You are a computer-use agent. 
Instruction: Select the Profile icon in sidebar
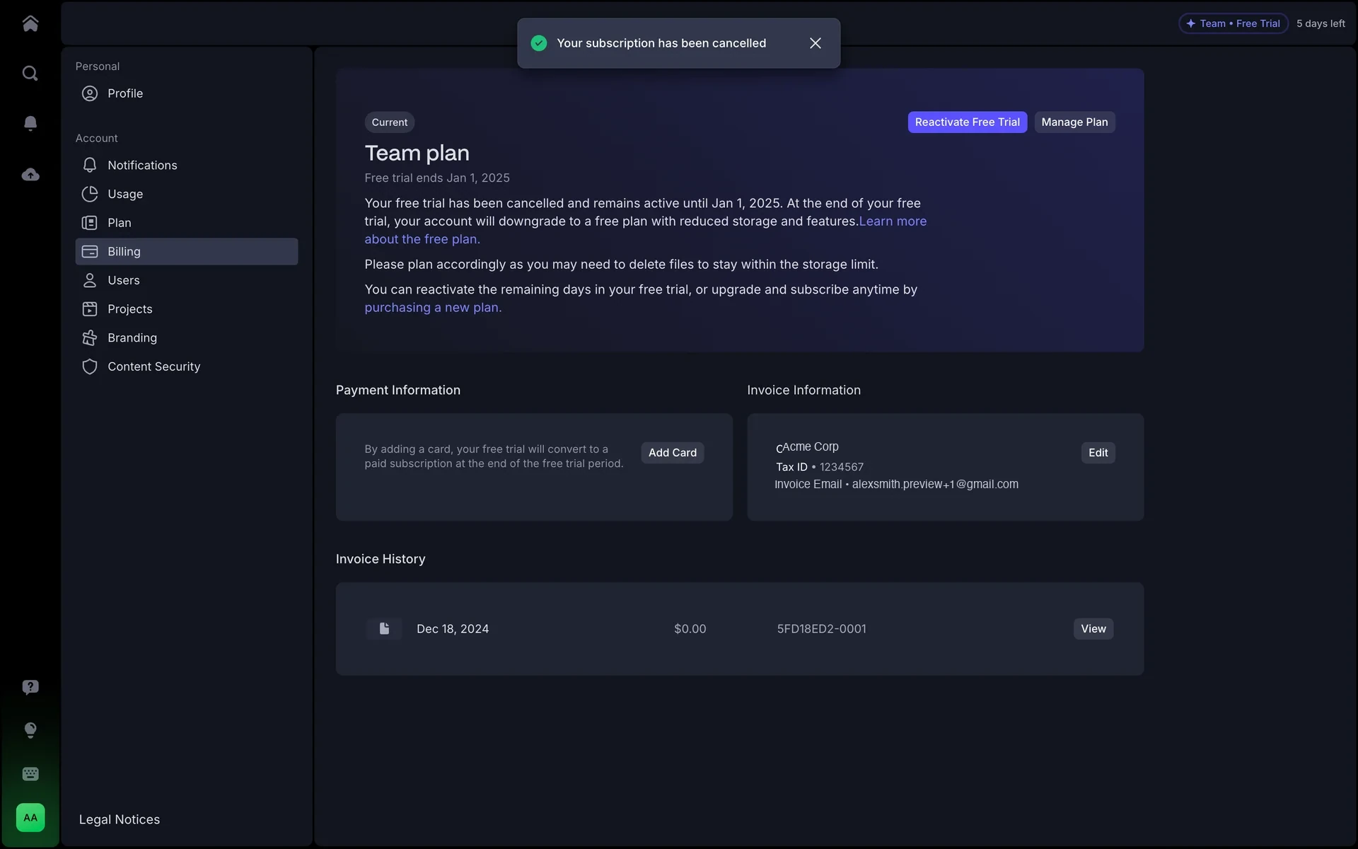90,93
